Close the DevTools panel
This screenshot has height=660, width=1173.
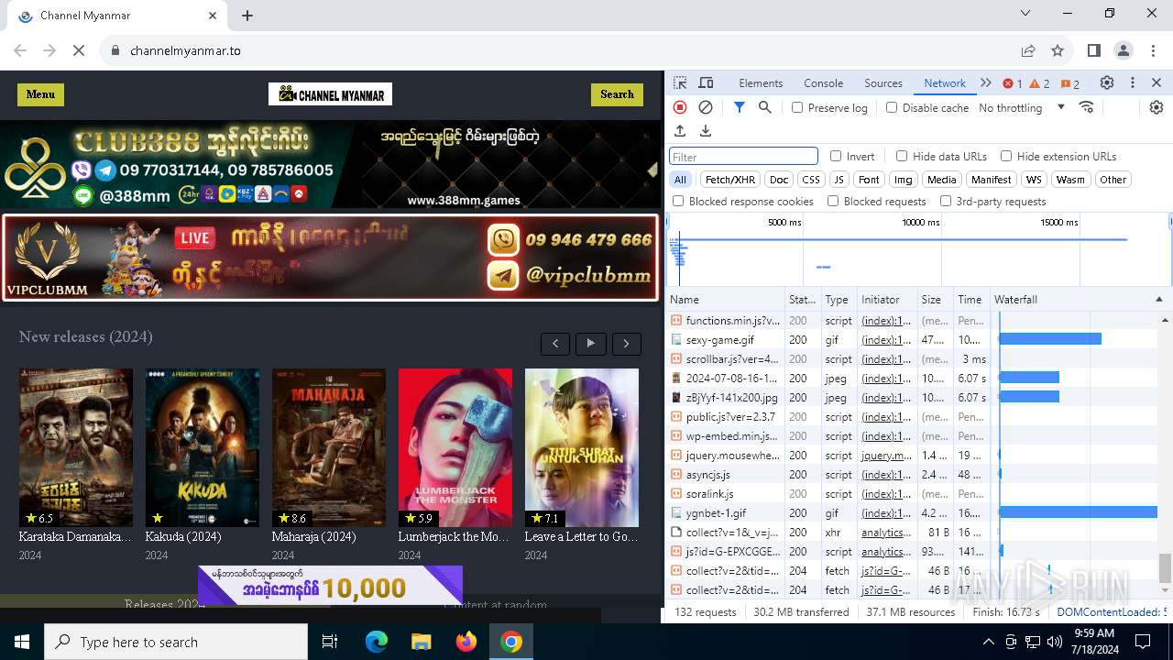point(1157,83)
